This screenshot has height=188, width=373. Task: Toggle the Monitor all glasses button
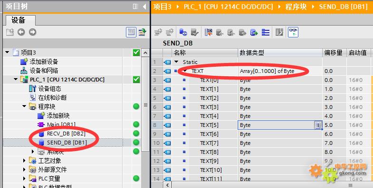293,32
